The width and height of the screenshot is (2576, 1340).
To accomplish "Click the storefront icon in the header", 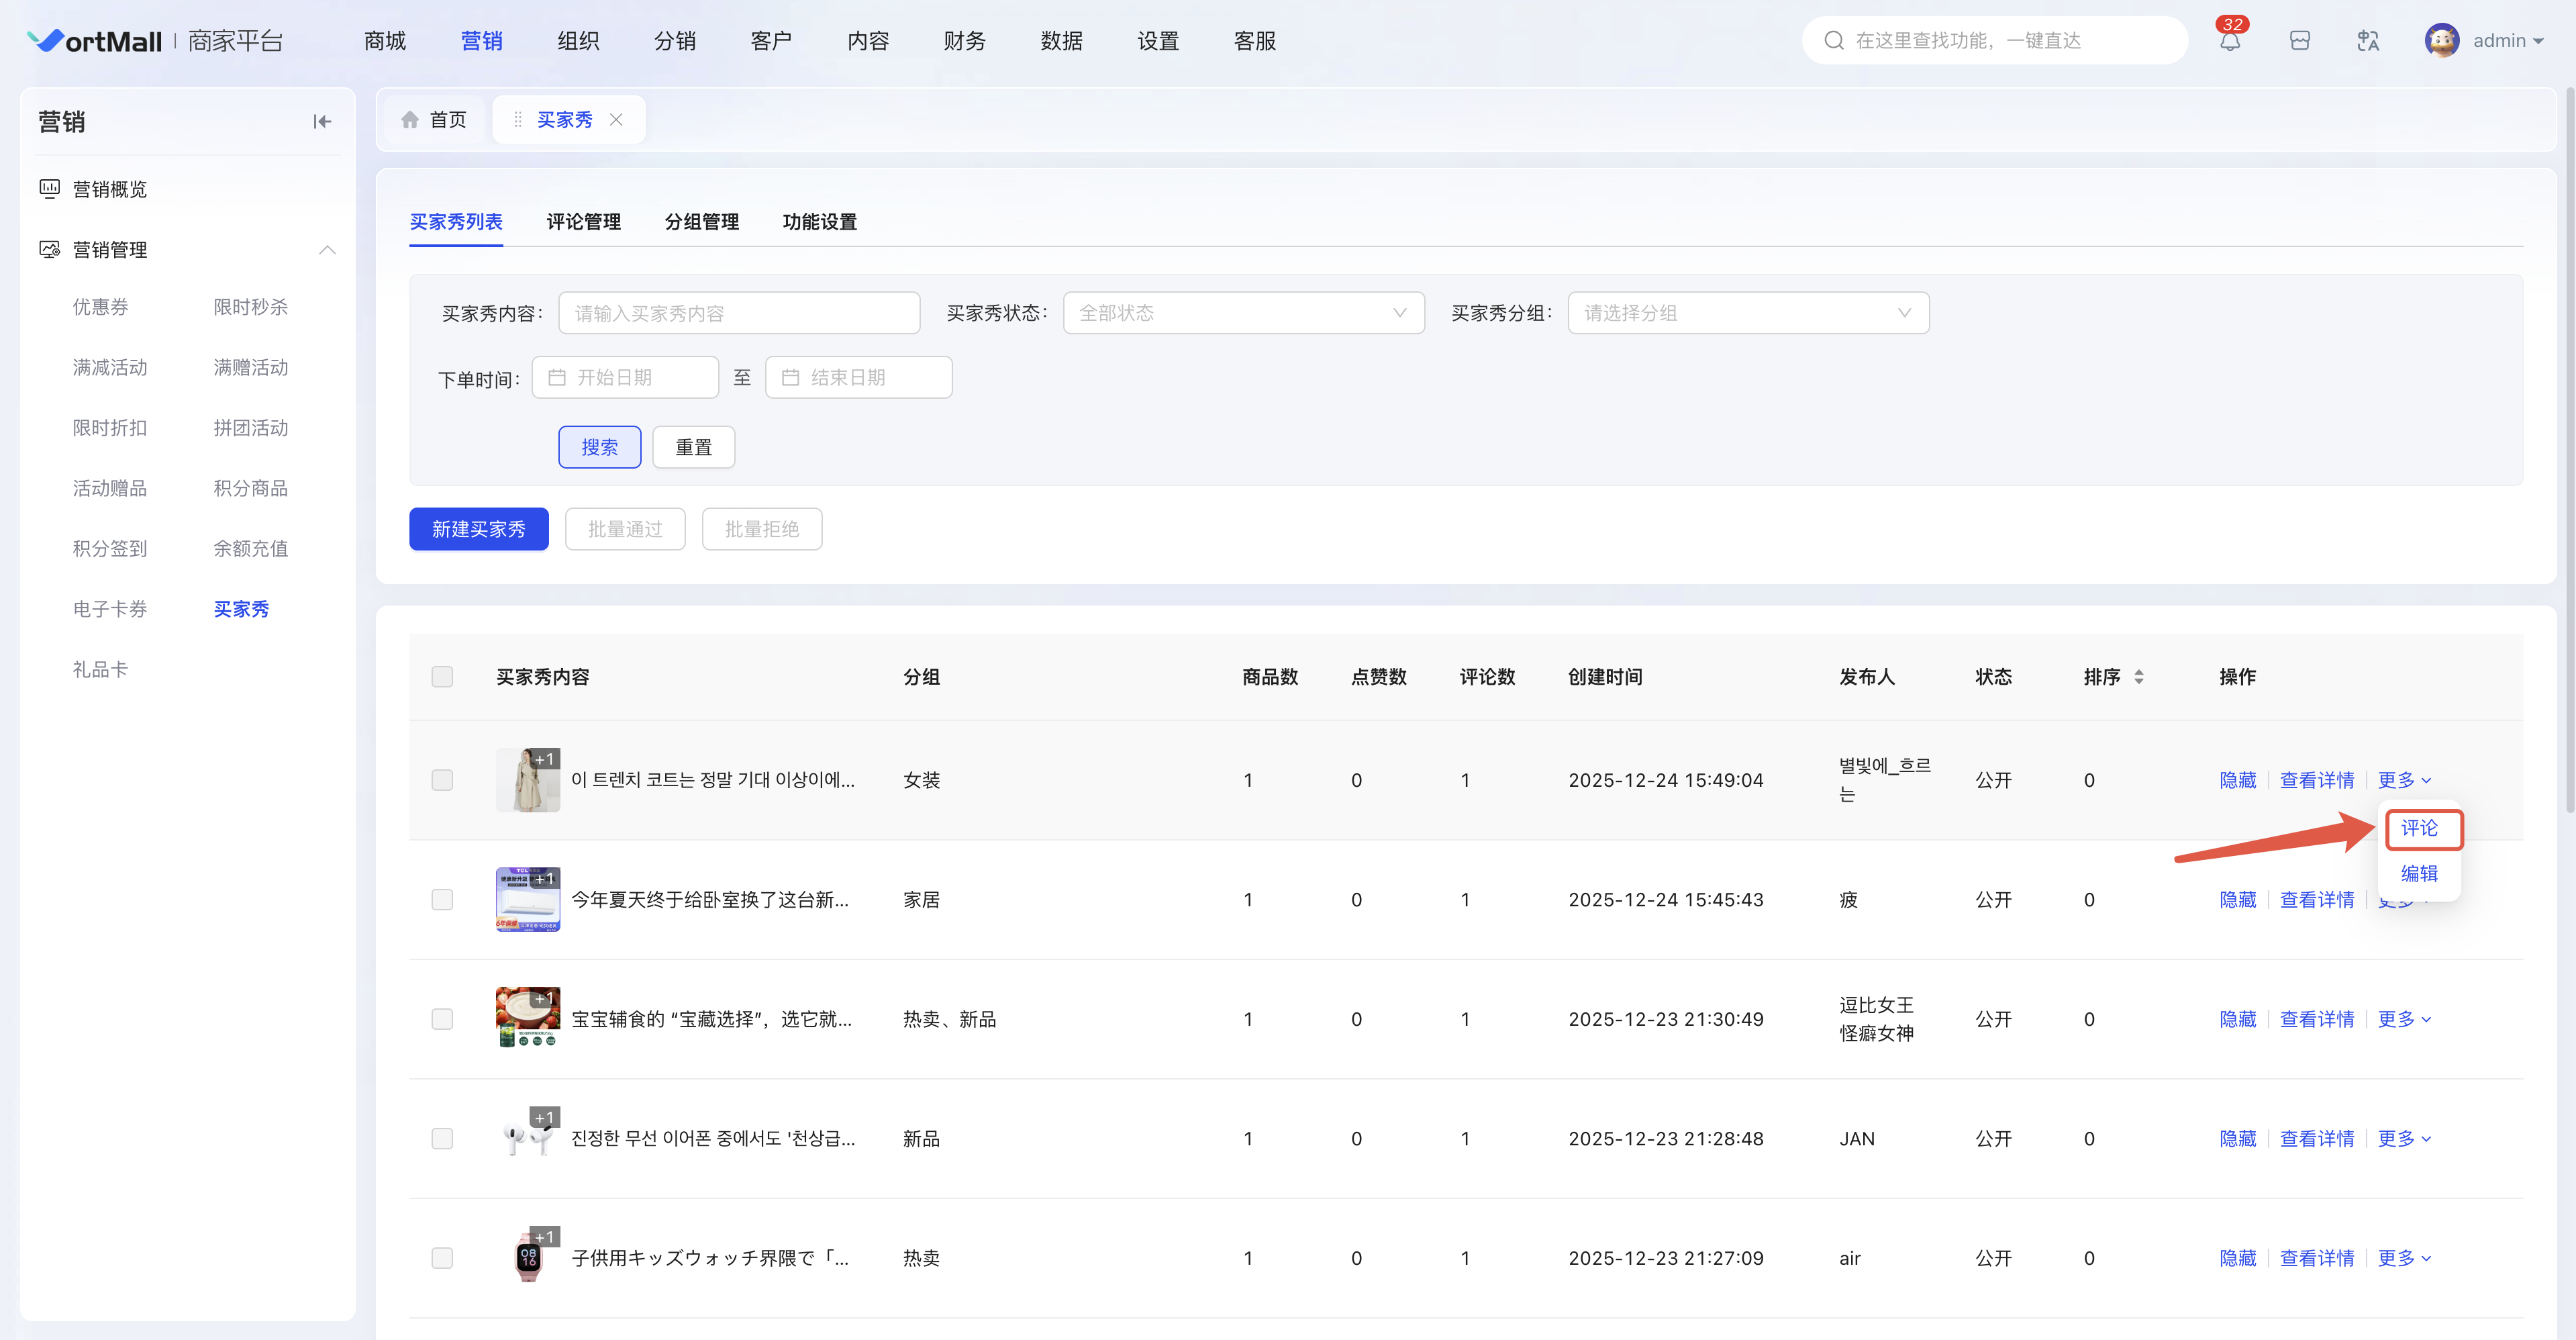I will (2299, 41).
